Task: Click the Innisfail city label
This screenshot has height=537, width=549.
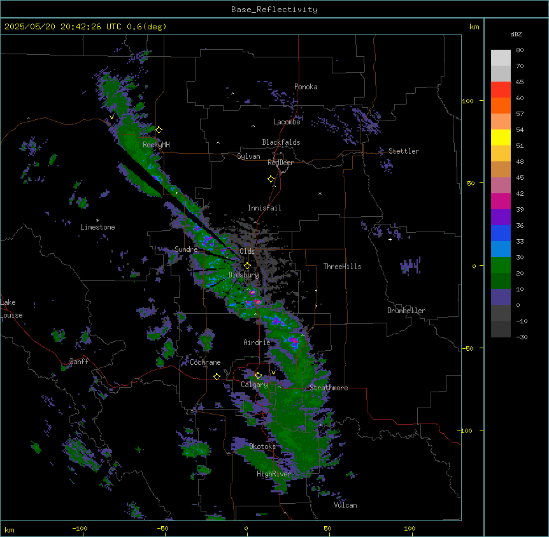Action: coord(264,208)
